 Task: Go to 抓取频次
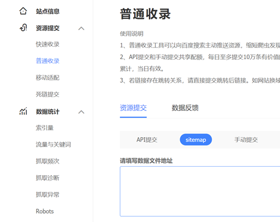pyautogui.click(x=47, y=161)
